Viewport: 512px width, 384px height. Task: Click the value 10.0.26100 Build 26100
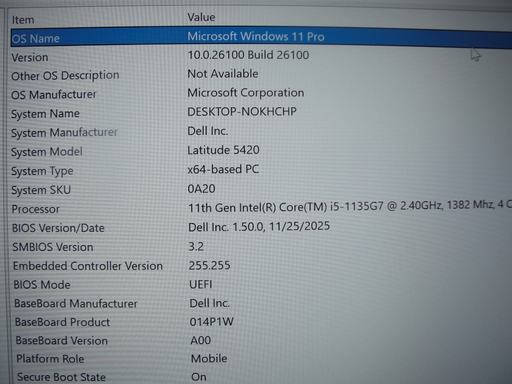(x=248, y=55)
